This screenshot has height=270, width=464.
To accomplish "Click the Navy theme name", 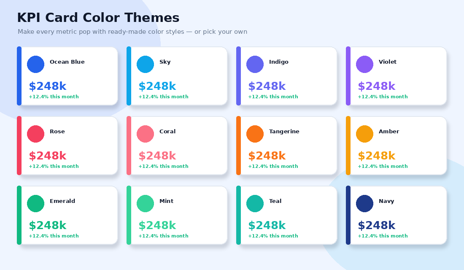I will (x=386, y=201).
